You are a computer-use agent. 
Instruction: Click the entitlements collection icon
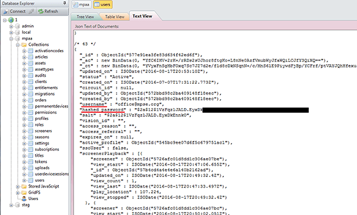click(x=30, y=88)
